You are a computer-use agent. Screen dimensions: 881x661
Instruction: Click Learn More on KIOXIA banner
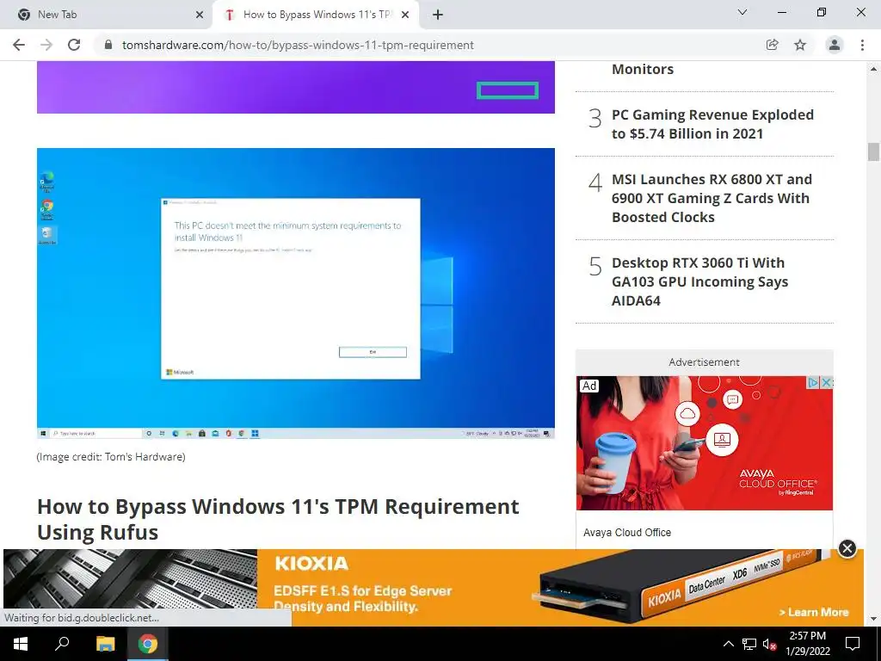tap(814, 612)
